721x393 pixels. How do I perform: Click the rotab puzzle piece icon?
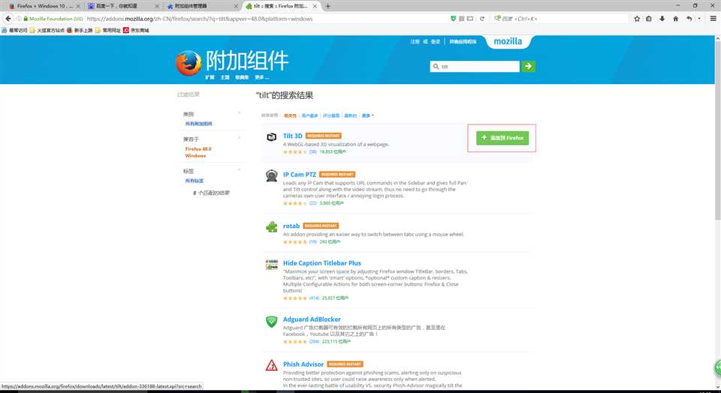tap(271, 226)
